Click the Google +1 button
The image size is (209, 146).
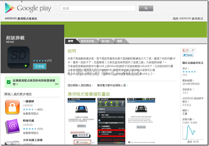pos(185,50)
